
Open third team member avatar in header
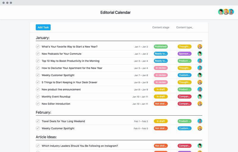tap(231, 12)
